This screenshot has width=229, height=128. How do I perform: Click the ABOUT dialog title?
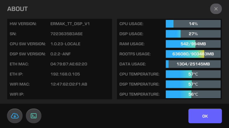click(17, 9)
